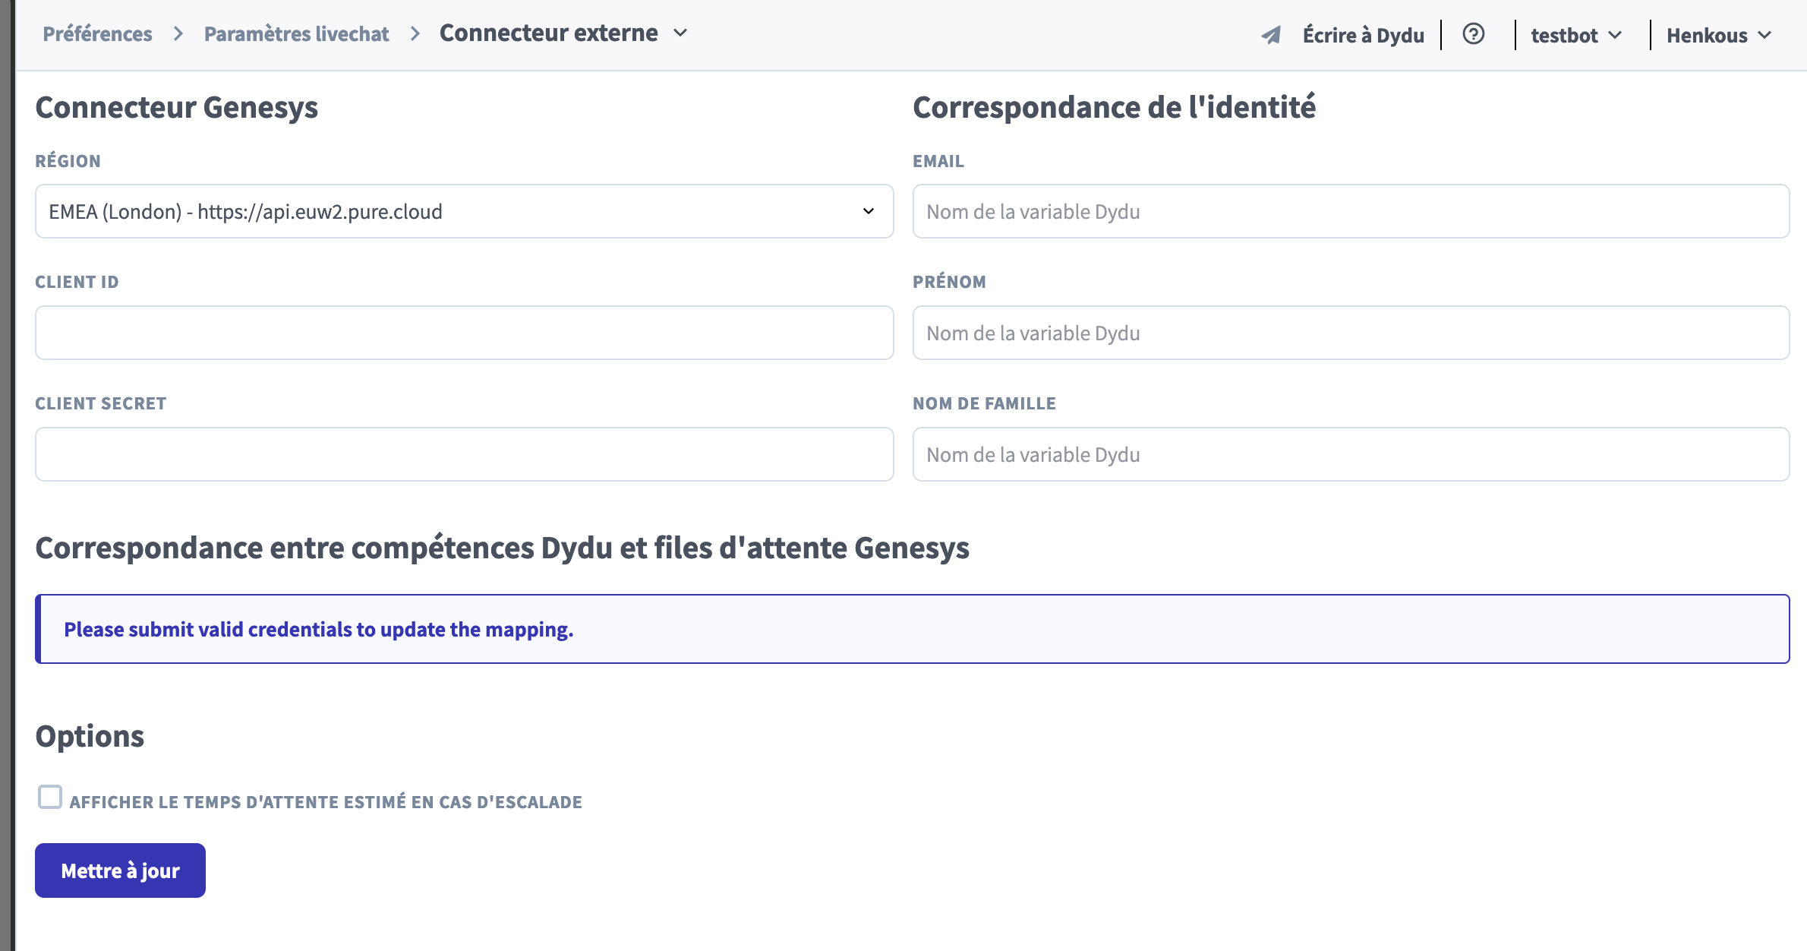Expand the Connecteur externe dropdown chevron
Viewport: 1807px width, 951px height.
click(681, 33)
